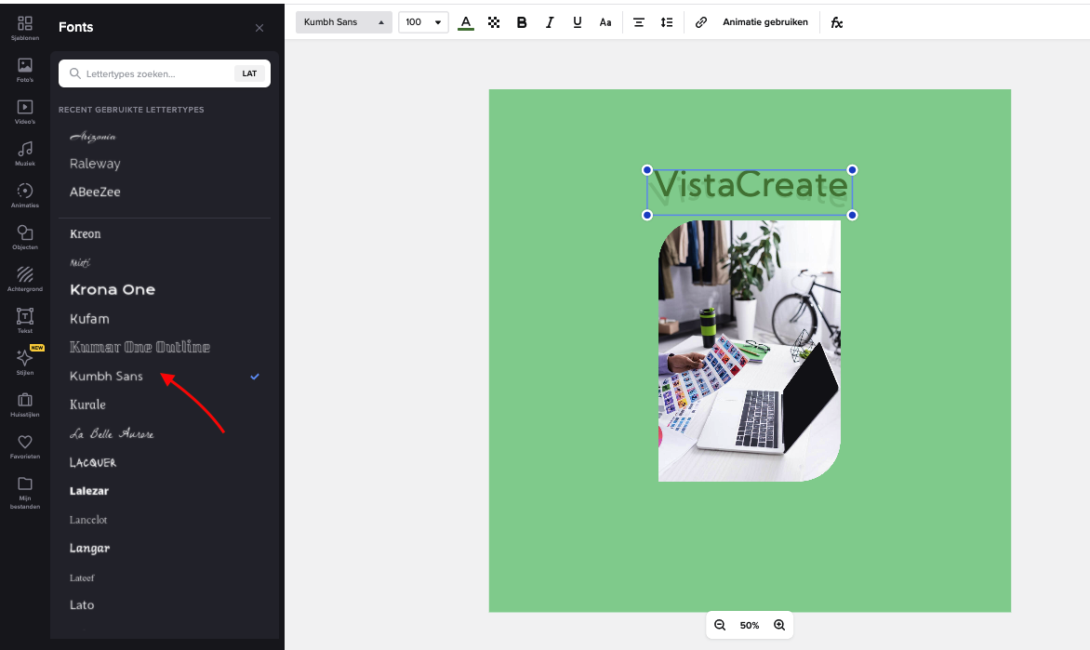The width and height of the screenshot is (1090, 650).
Task: Open the font size 100 dropdown
Action: click(x=423, y=22)
